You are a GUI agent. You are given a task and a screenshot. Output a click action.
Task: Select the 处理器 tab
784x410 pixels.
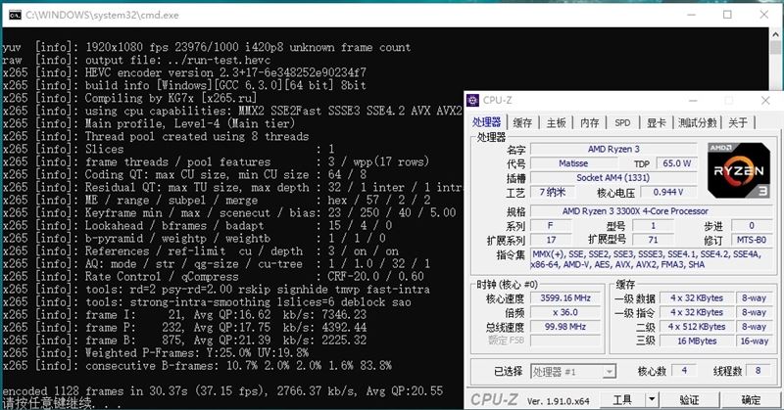486,122
